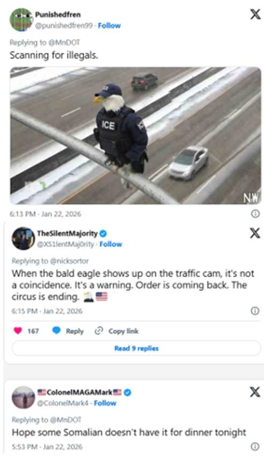Follow @punishedfren99 account
This screenshot has height=457, width=264.
109,26
